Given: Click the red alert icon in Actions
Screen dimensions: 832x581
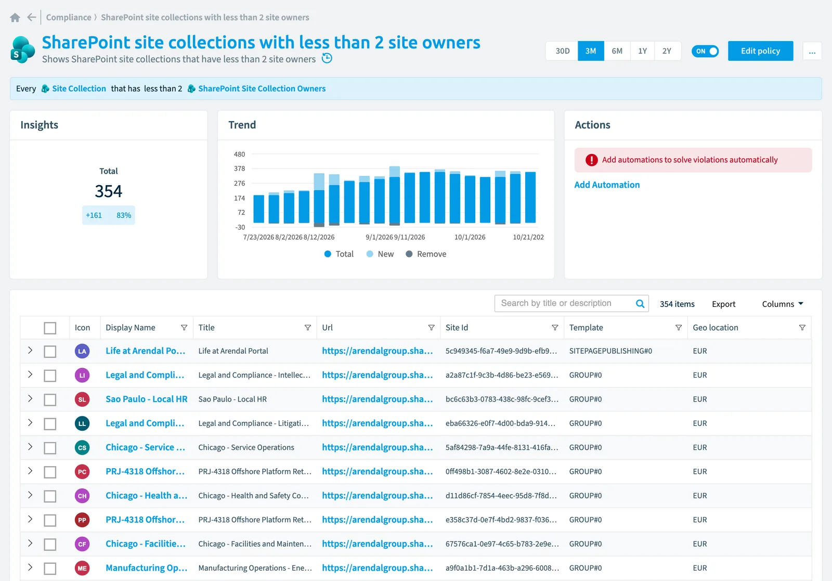Looking at the screenshot, I should (x=592, y=160).
